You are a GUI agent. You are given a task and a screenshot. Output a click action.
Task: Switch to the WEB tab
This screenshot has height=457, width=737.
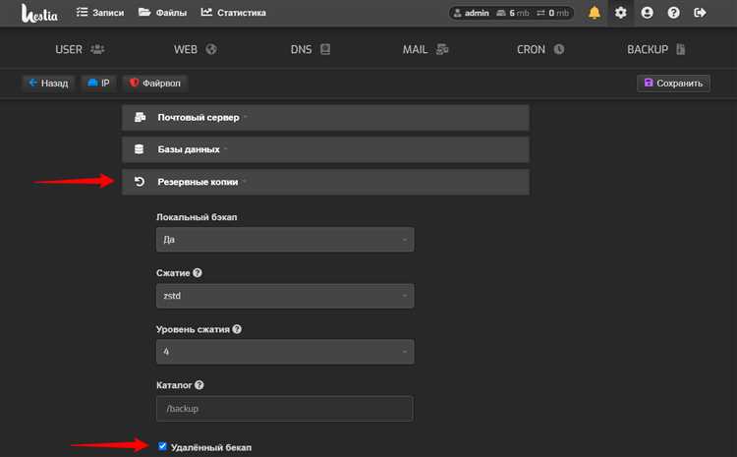(x=196, y=49)
